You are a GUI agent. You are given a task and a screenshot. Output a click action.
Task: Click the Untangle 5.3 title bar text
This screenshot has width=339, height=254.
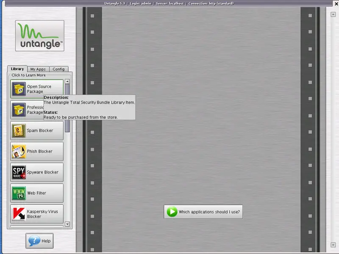point(114,3)
